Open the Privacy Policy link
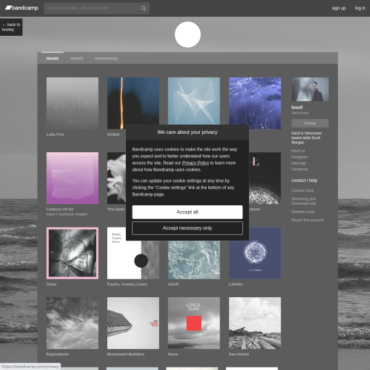This screenshot has width=370, height=370. coord(195,163)
